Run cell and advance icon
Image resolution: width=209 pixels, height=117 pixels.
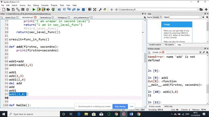click(x=43, y=9)
